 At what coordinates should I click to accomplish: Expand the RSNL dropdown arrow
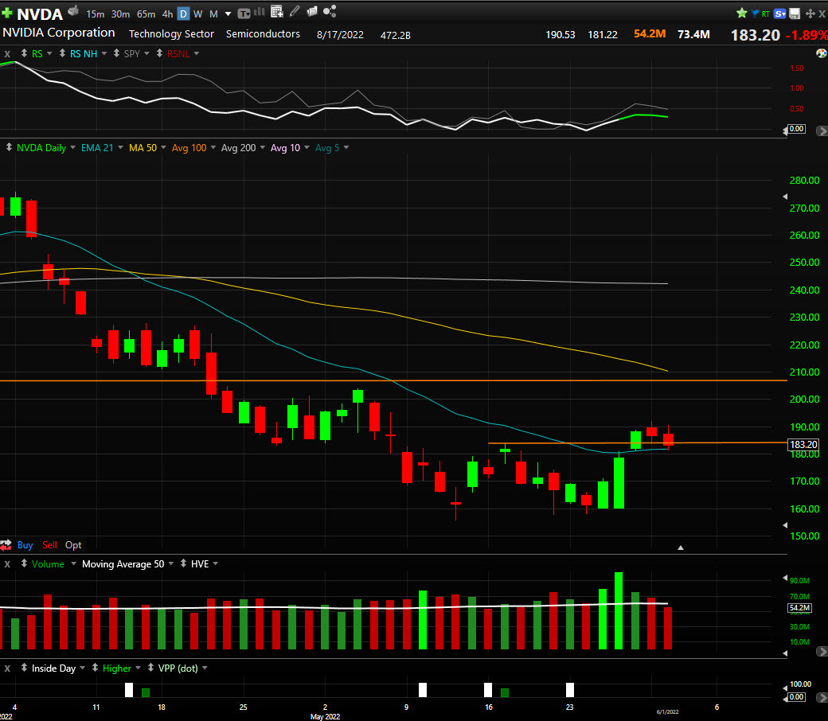(197, 54)
